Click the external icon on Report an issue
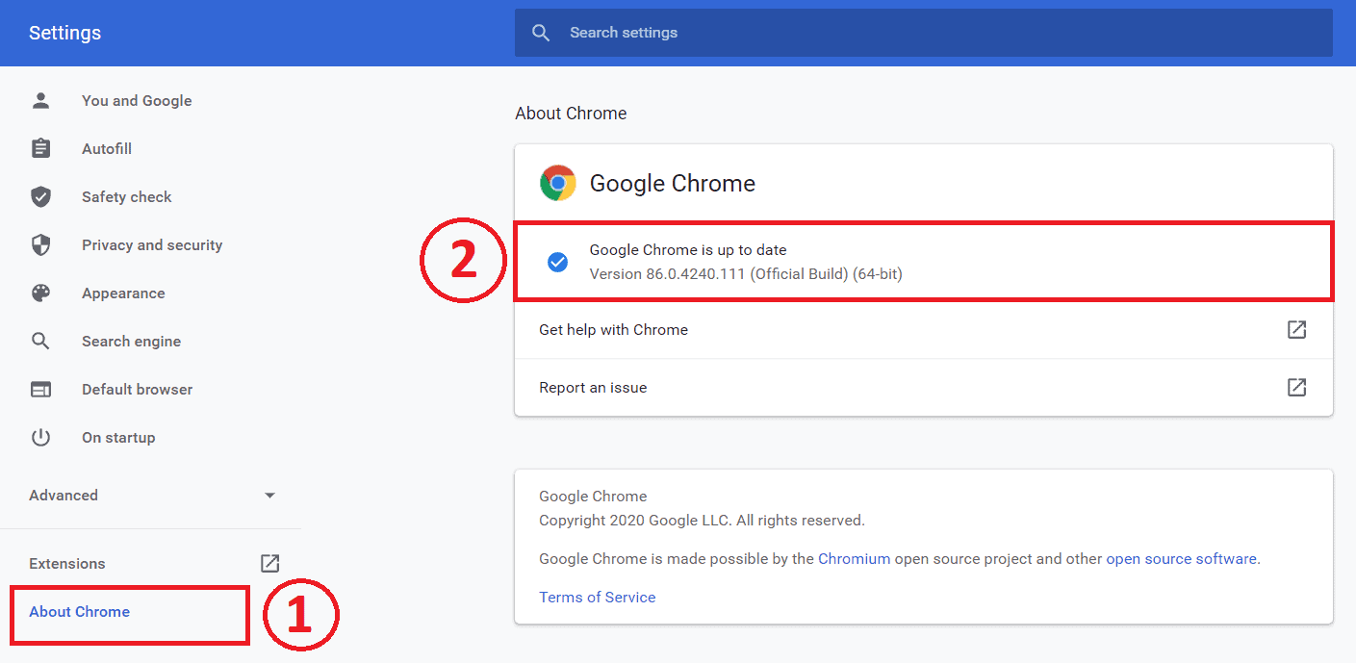 tap(1296, 387)
